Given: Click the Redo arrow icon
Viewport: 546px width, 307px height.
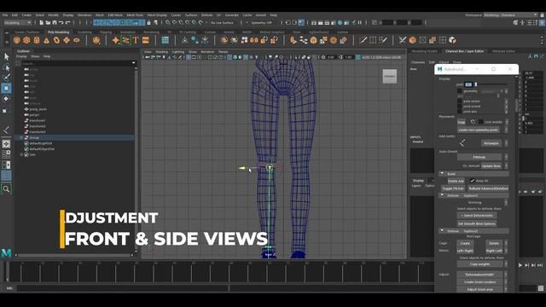Looking at the screenshot, I should [x=68, y=23].
